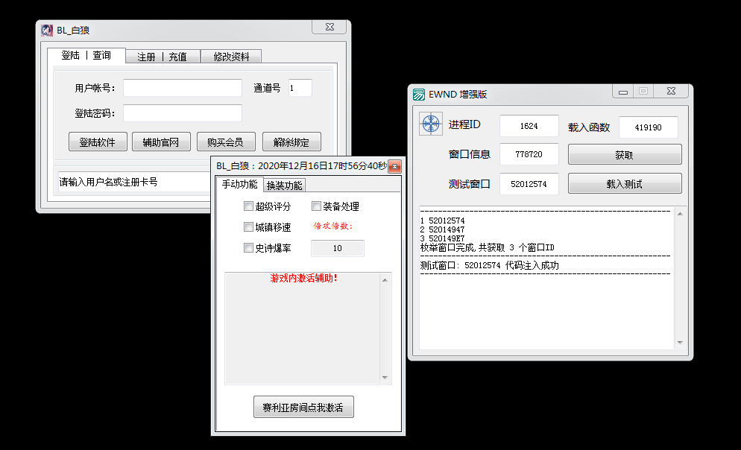Click the 登陆软件 button
This screenshot has height=450, width=741.
98,142
